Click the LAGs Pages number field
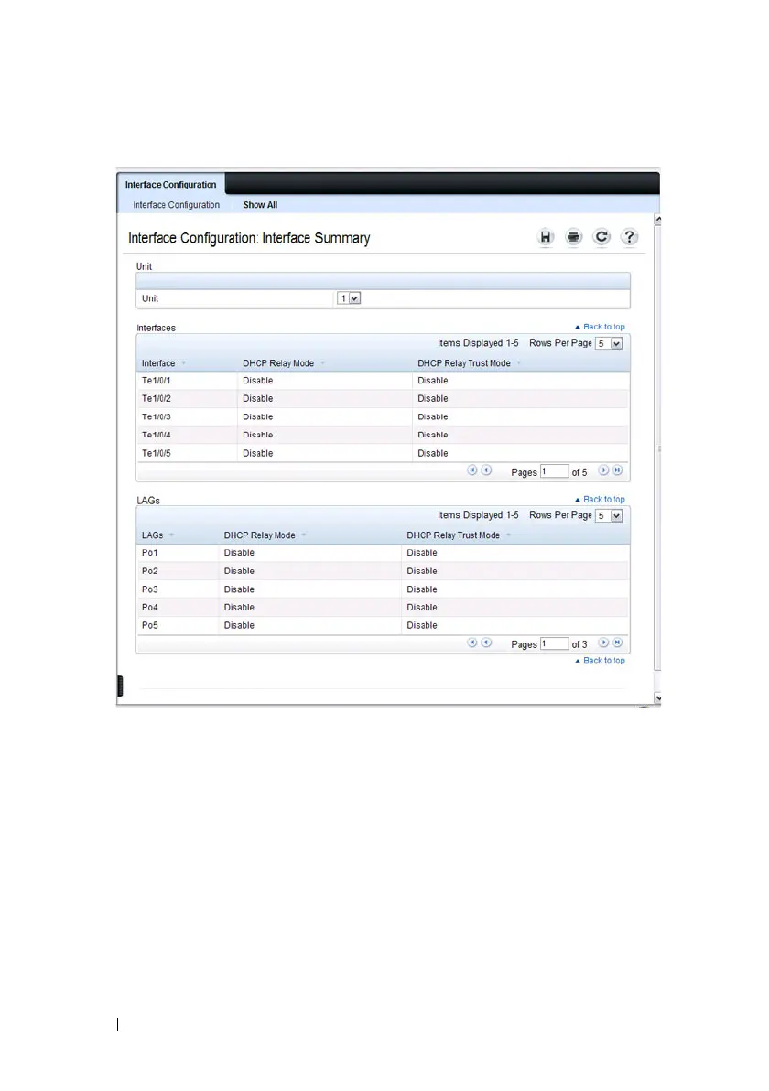 click(555, 643)
